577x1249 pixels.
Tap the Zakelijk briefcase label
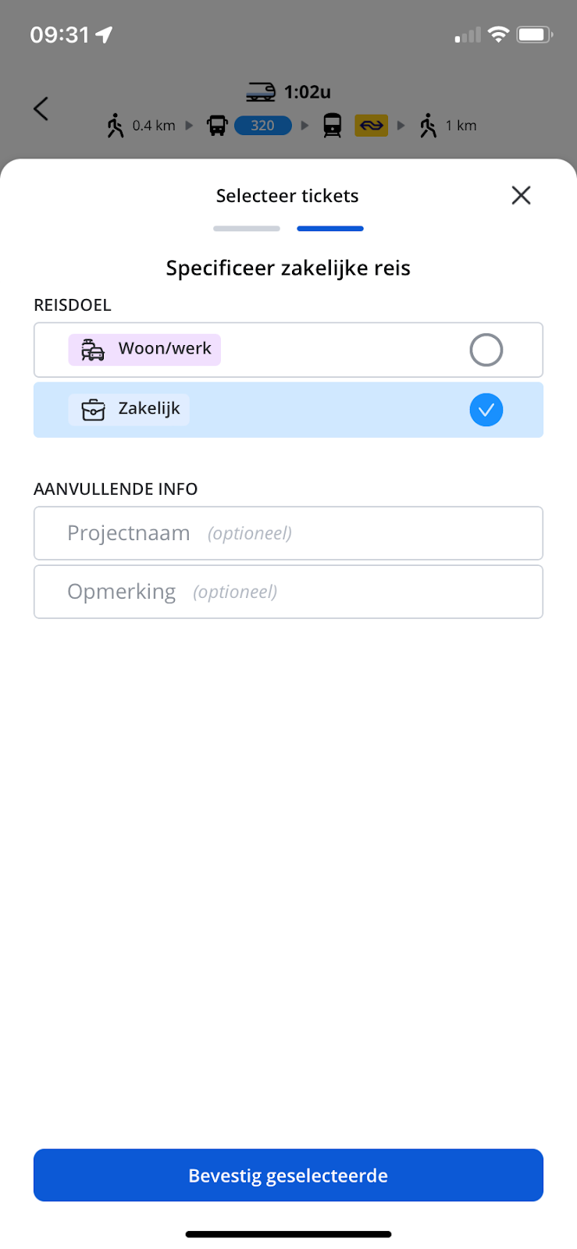click(x=129, y=410)
